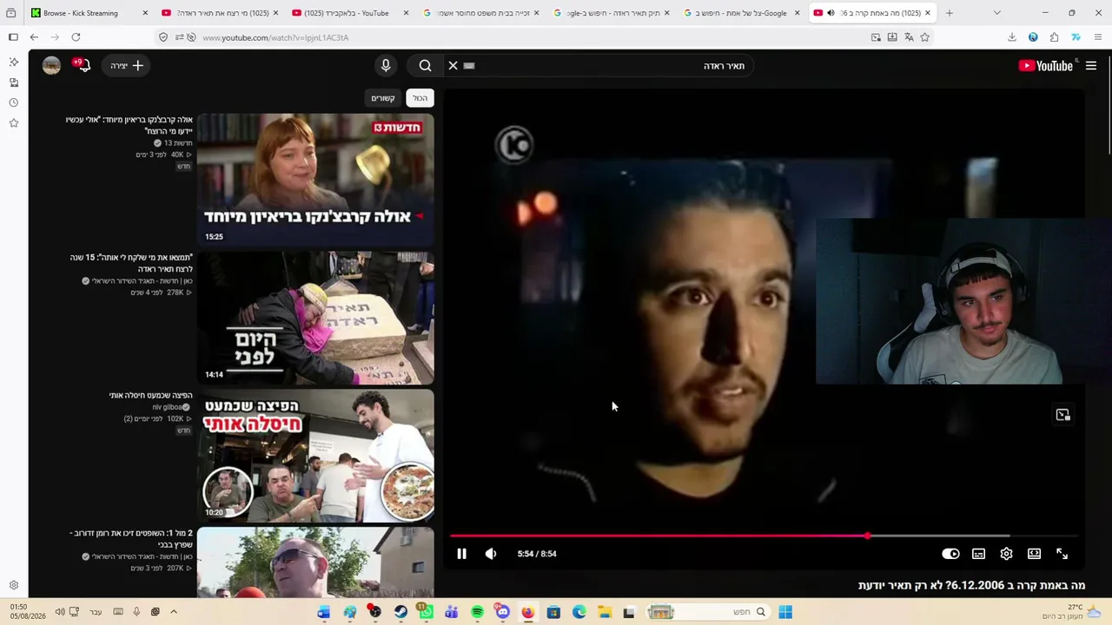The height and width of the screenshot is (625, 1112).
Task: Open the account avatar menu
Action: (x=51, y=66)
